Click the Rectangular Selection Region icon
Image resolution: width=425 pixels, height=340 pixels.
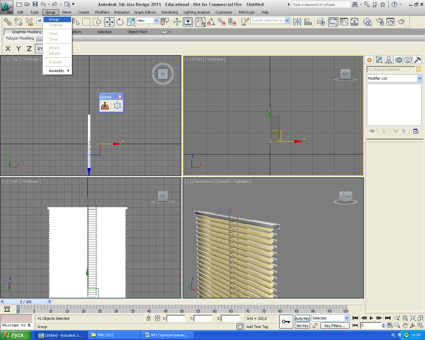tap(86, 22)
